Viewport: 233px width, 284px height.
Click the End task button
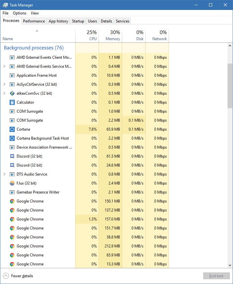(x=216, y=276)
